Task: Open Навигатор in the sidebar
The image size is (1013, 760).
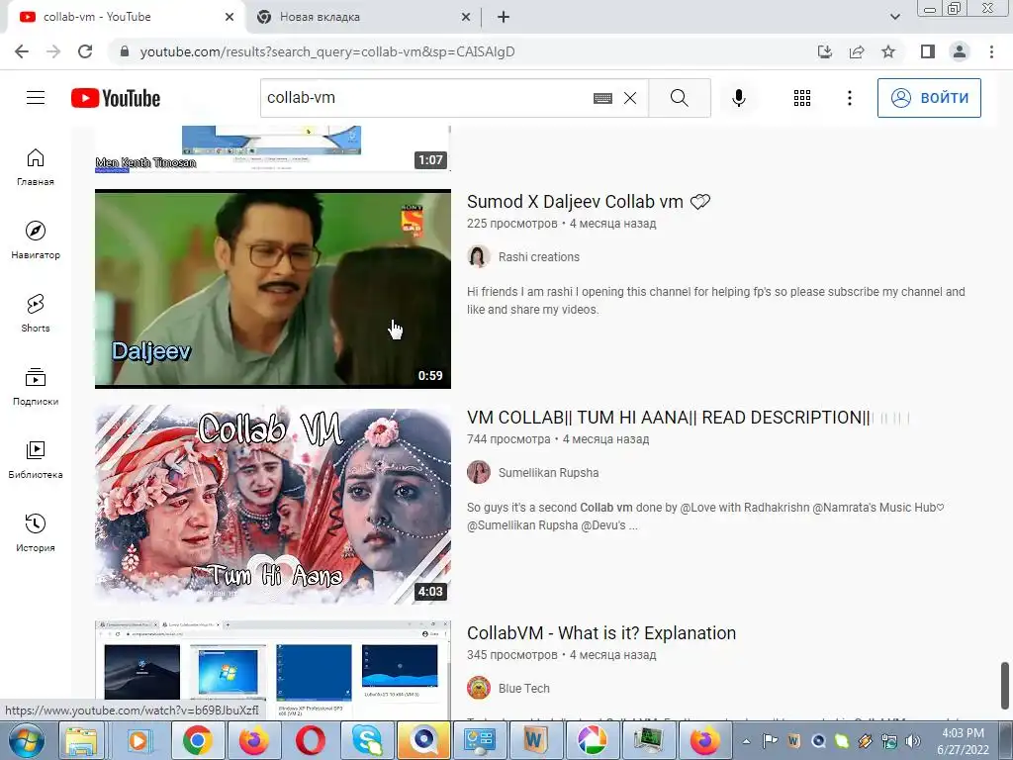Action: coord(36,239)
